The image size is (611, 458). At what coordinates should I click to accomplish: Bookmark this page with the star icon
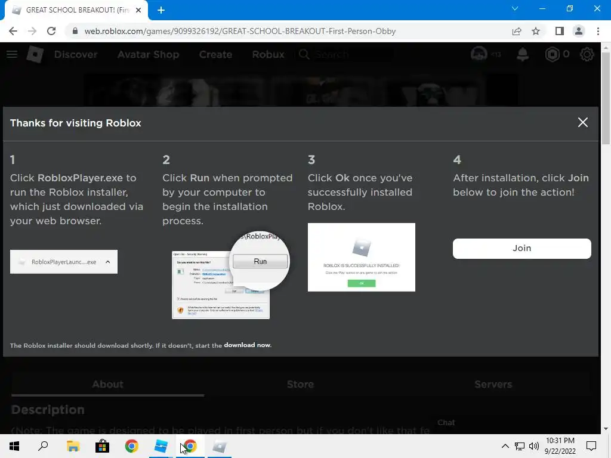tap(536, 31)
